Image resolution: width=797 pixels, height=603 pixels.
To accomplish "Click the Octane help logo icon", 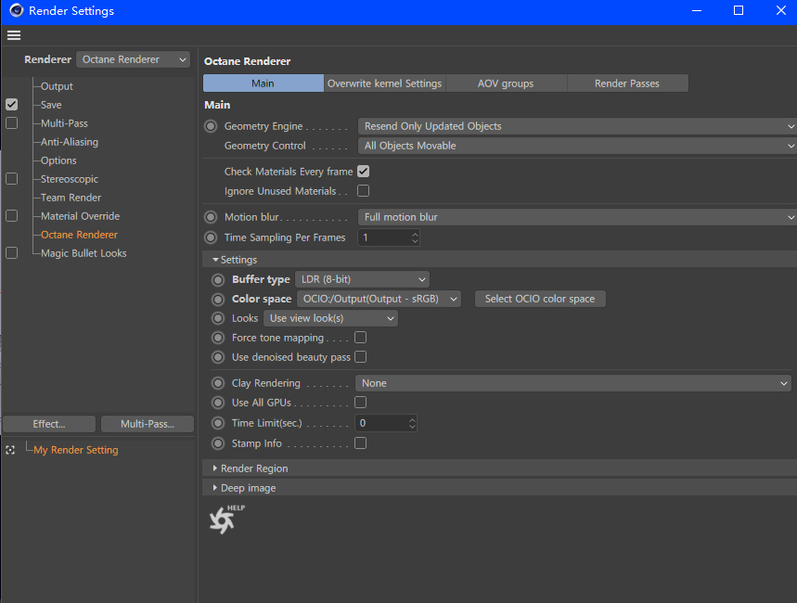I will coord(226,520).
